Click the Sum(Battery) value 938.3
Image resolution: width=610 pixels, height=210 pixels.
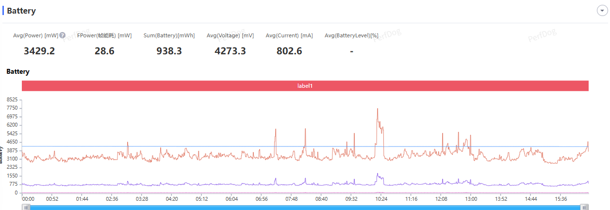pyautogui.click(x=169, y=50)
